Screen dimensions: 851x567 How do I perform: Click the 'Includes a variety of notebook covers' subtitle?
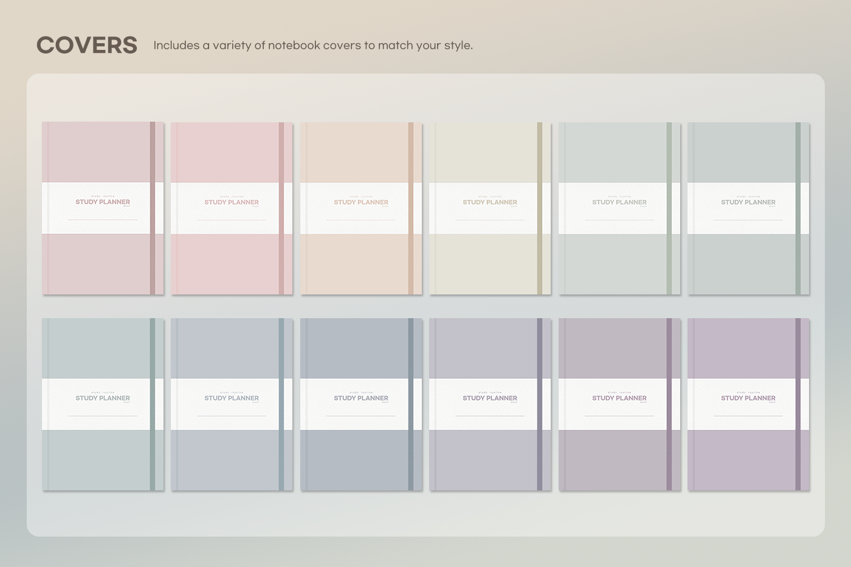313,46
